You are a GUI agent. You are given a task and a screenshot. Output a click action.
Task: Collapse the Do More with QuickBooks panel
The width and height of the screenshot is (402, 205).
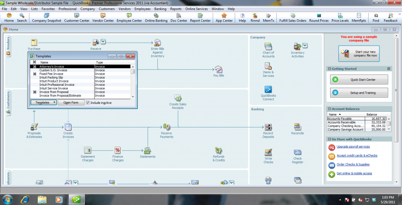tap(329, 139)
